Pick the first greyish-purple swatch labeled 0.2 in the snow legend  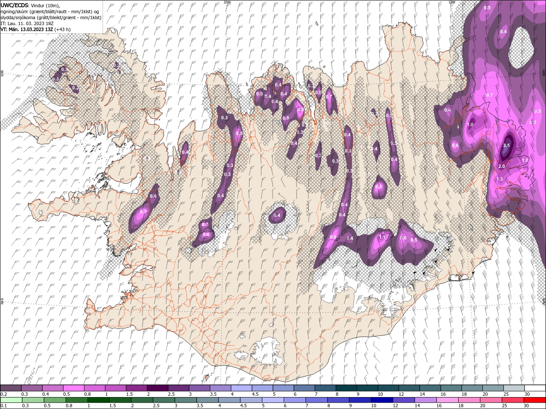tap(11, 388)
